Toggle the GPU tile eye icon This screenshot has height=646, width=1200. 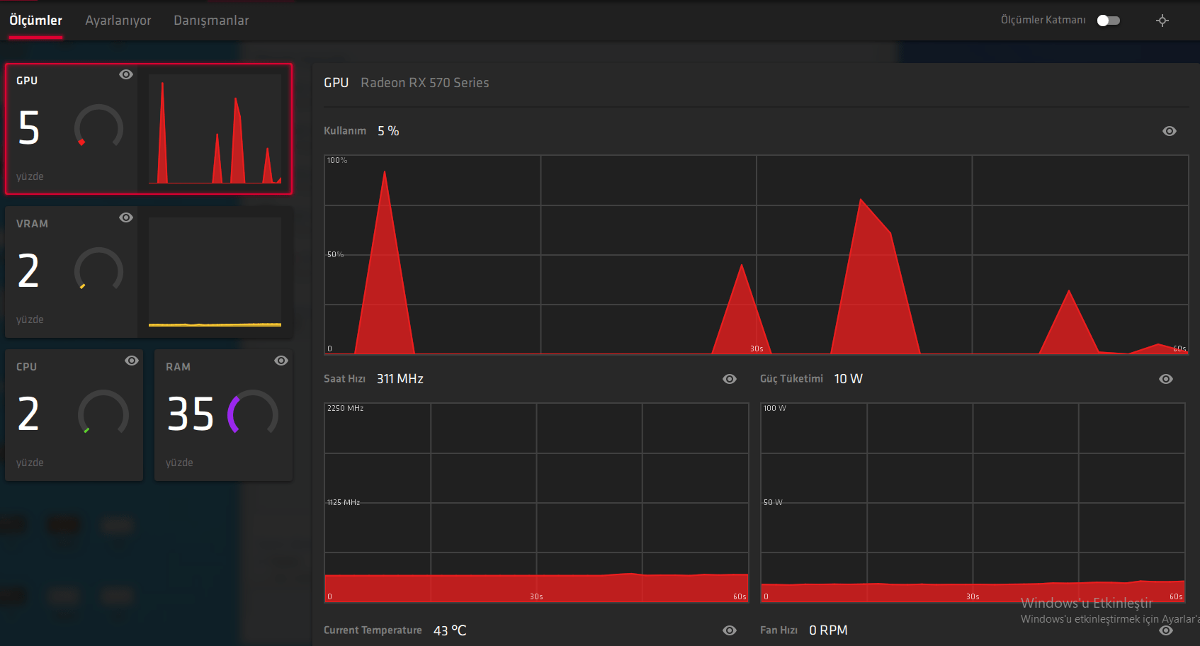pyautogui.click(x=126, y=74)
